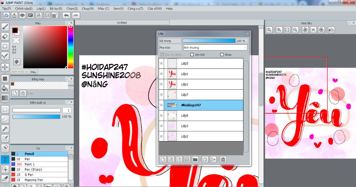The width and height of the screenshot is (356, 187).
Task: Select the Brush tool in left toolbar
Action: tap(5, 27)
